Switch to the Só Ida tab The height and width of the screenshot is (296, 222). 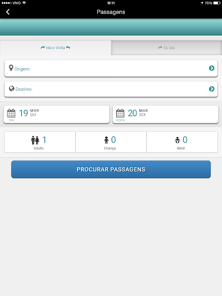(166, 48)
